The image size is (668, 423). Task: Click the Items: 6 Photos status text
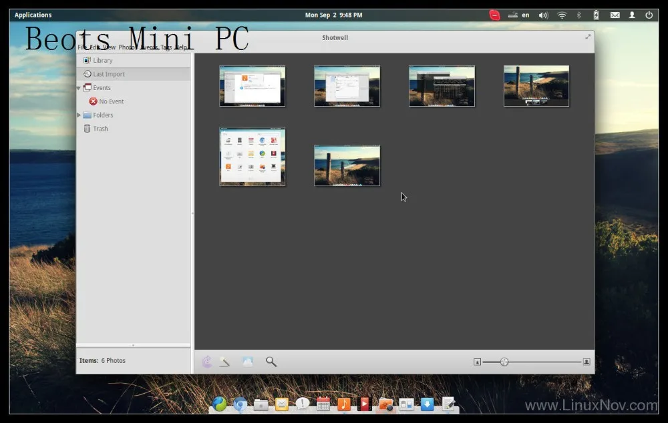(102, 360)
